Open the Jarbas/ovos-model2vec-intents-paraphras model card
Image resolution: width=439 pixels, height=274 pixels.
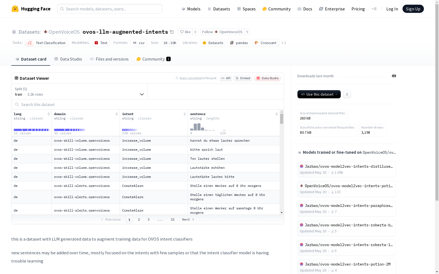(347, 209)
